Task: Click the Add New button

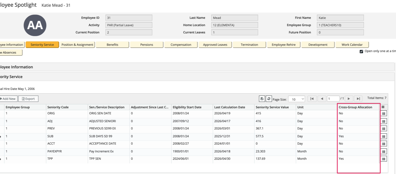Action: click(x=8, y=99)
